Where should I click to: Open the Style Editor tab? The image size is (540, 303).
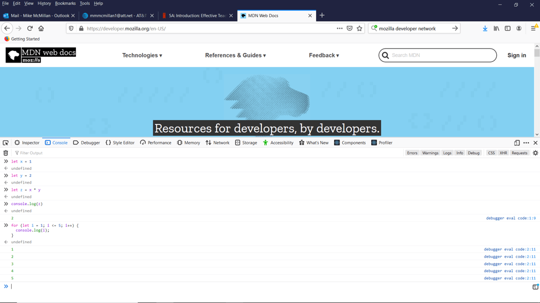click(120, 143)
